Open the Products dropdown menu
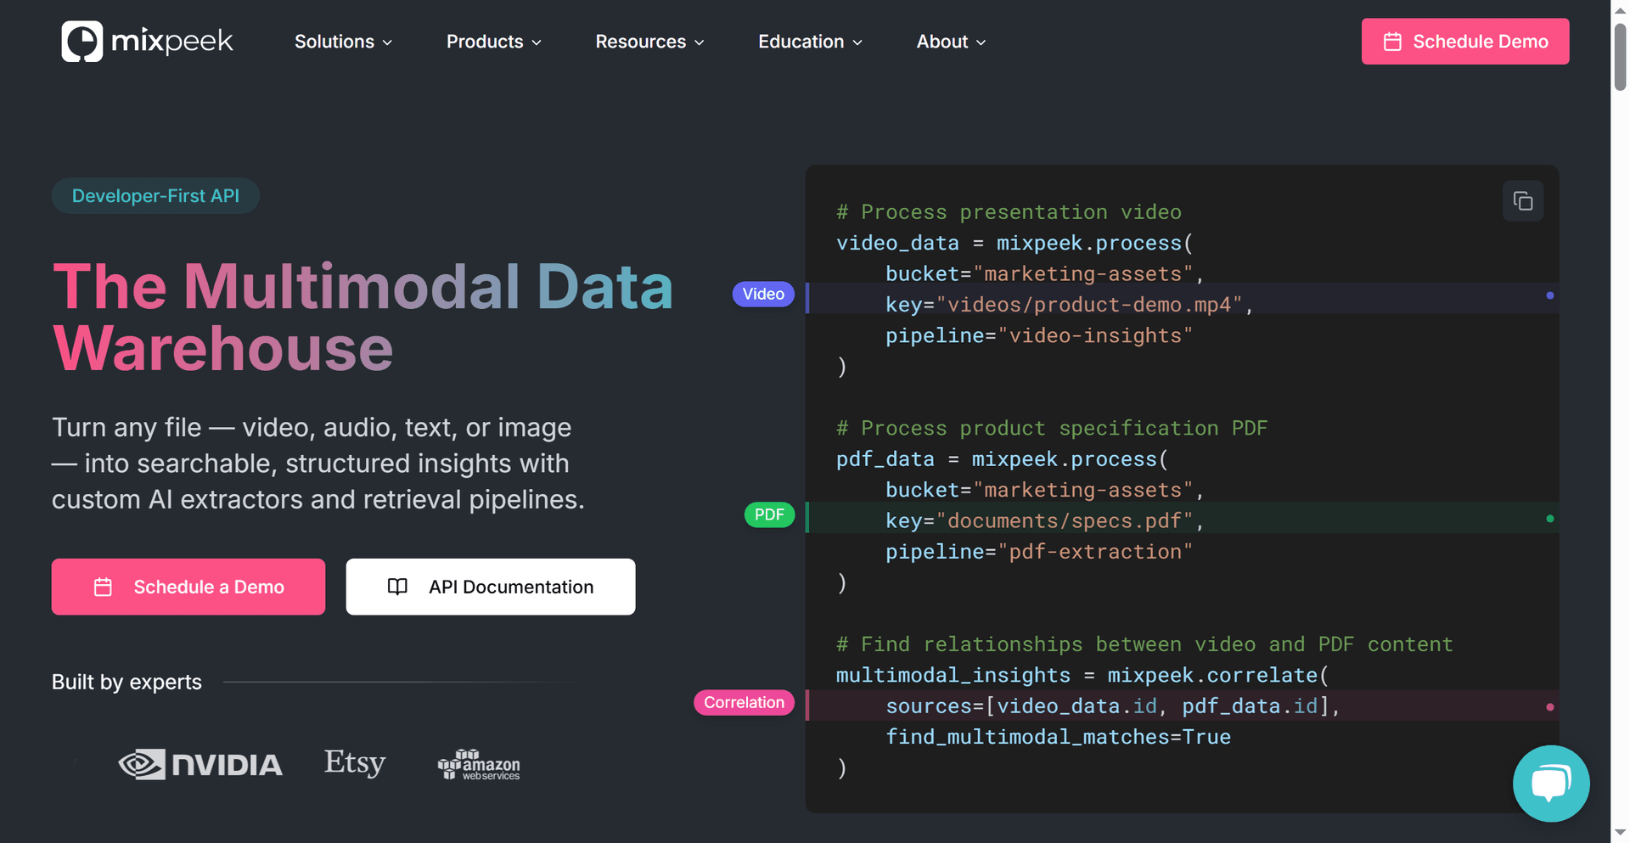 click(493, 42)
